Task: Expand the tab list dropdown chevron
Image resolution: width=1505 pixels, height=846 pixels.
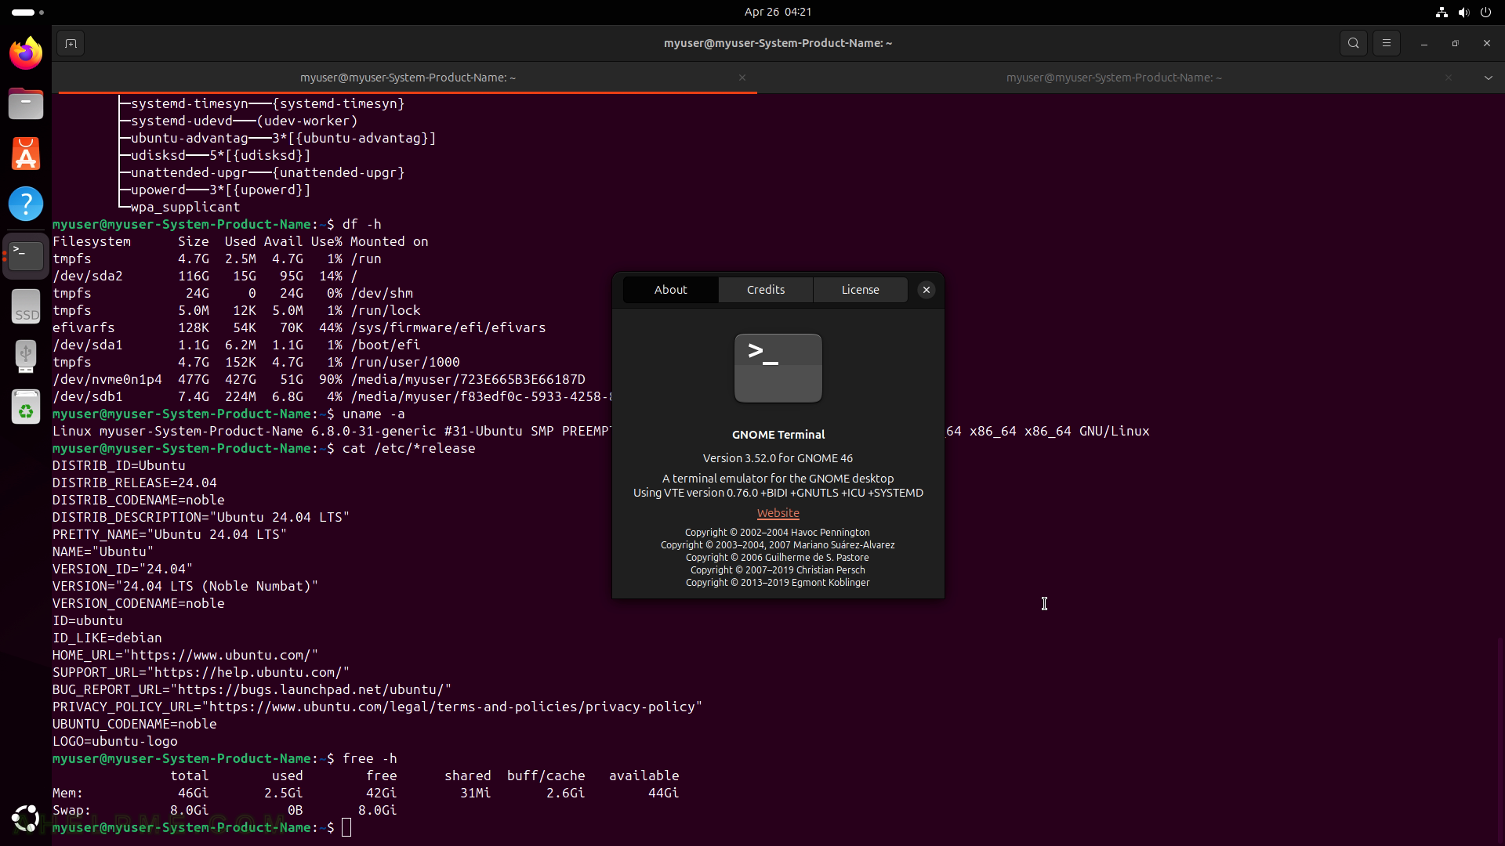Action: [1489, 78]
